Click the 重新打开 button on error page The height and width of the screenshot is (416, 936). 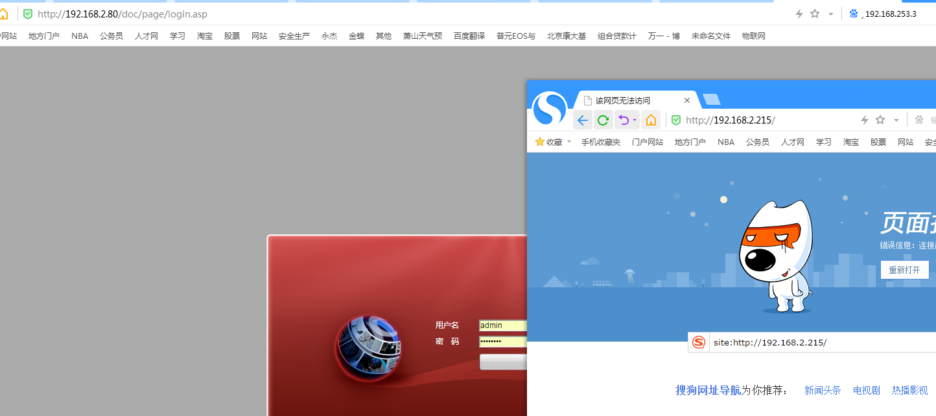tap(904, 270)
